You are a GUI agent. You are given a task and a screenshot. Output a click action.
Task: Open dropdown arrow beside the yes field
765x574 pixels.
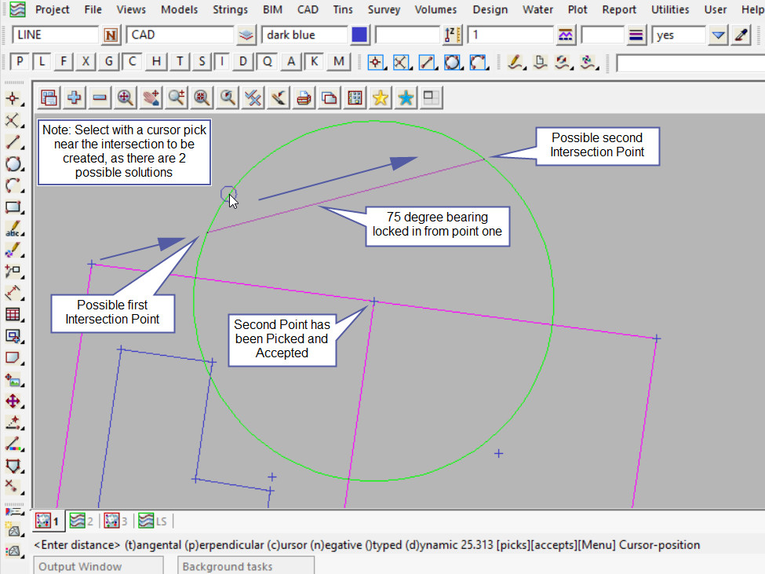point(718,35)
